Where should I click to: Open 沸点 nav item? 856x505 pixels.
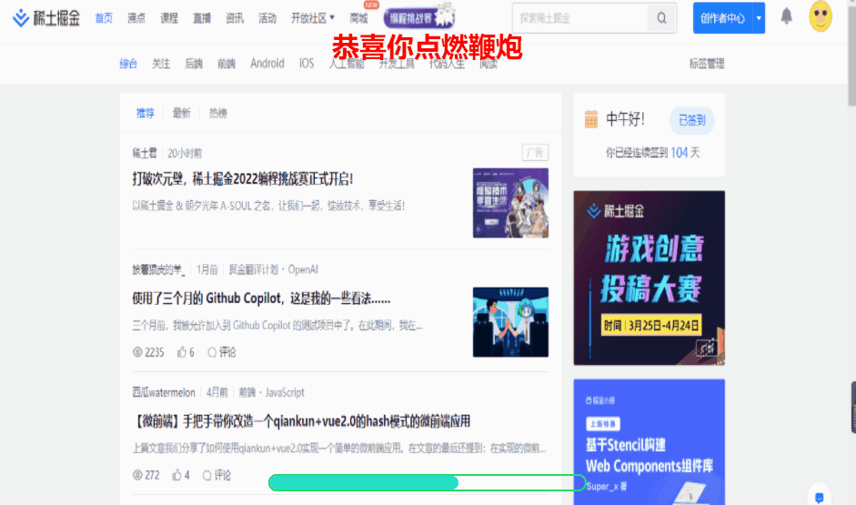pyautogui.click(x=136, y=18)
